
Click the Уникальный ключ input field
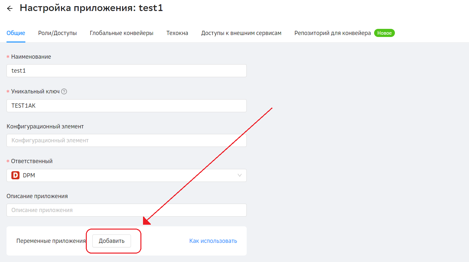[x=126, y=106]
